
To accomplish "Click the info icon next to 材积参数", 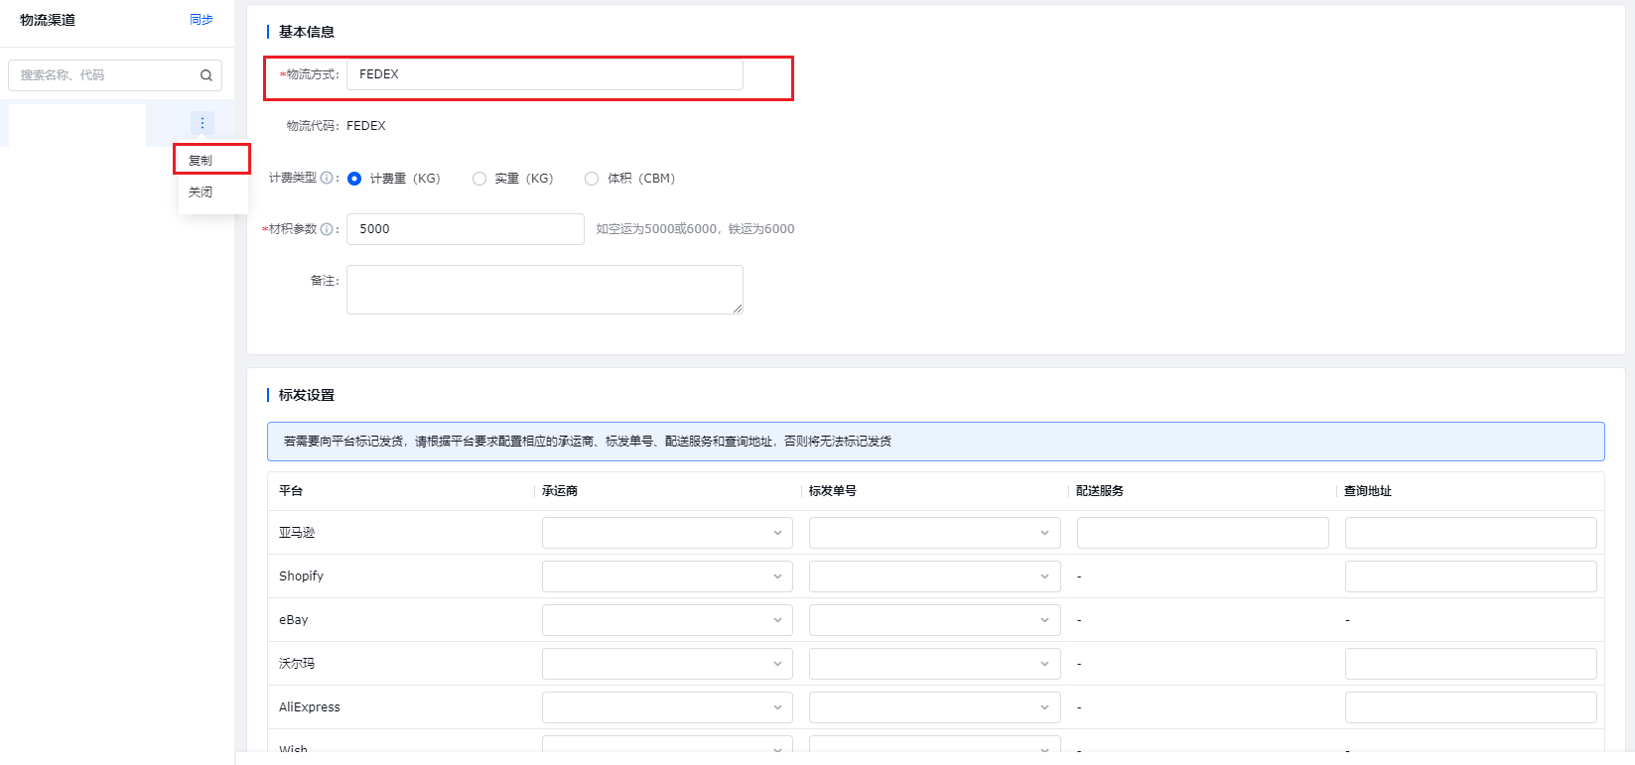I will (x=327, y=229).
